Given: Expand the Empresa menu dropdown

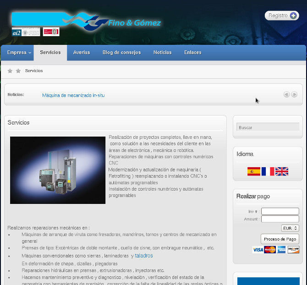Looking at the screenshot, I should pos(19,53).
